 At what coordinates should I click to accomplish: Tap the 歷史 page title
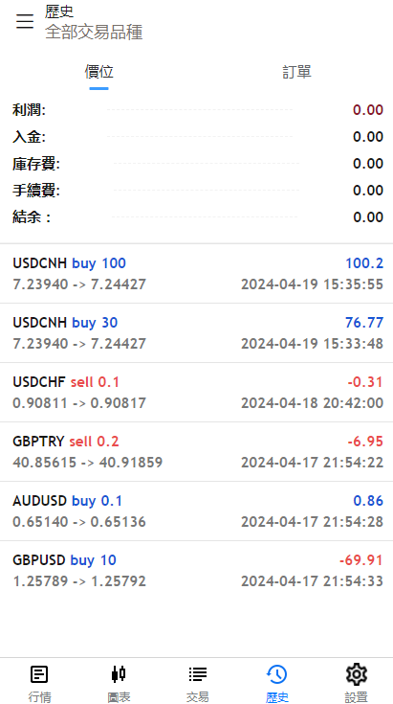59,11
